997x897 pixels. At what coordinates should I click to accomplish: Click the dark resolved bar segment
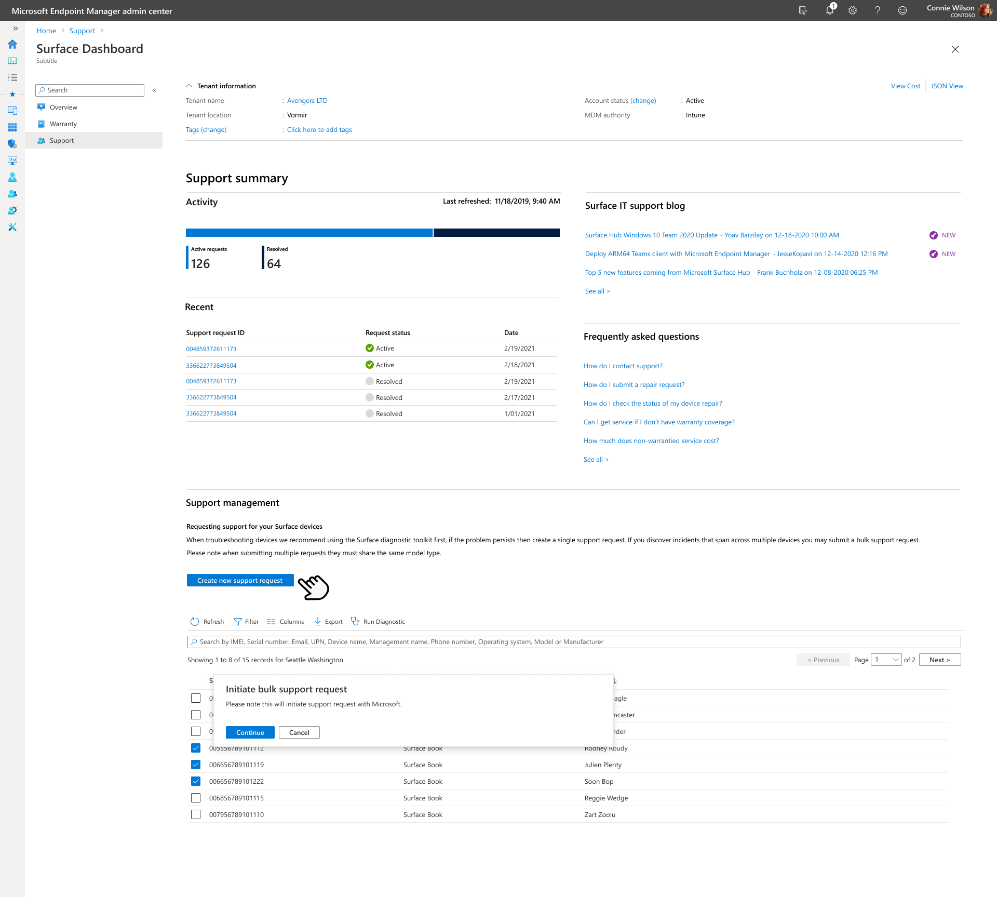point(496,233)
